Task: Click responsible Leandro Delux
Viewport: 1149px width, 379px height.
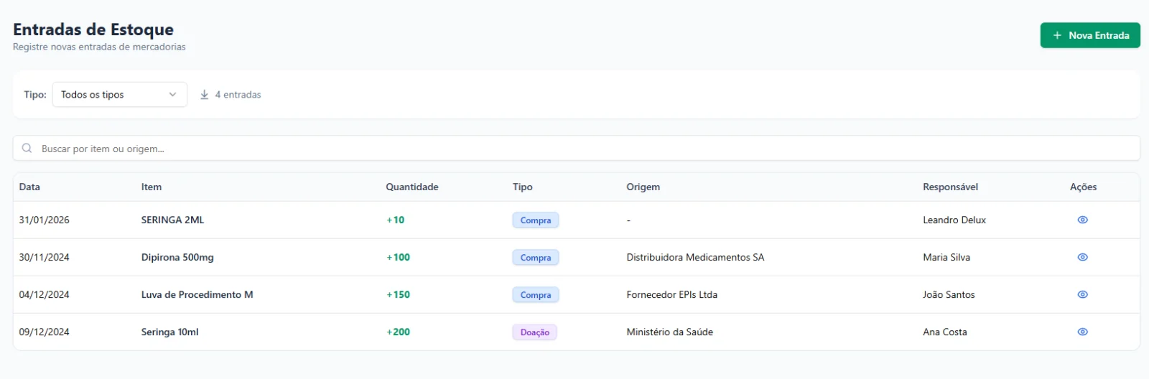Action: pos(954,220)
